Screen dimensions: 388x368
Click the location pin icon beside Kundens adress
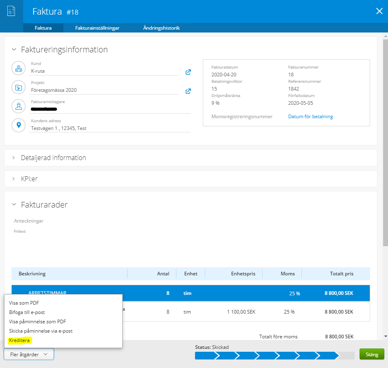coord(18,125)
